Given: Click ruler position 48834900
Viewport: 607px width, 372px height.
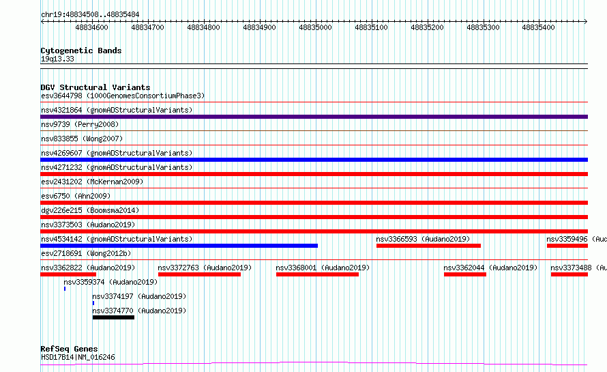Looking at the screenshot, I should tap(259, 27).
